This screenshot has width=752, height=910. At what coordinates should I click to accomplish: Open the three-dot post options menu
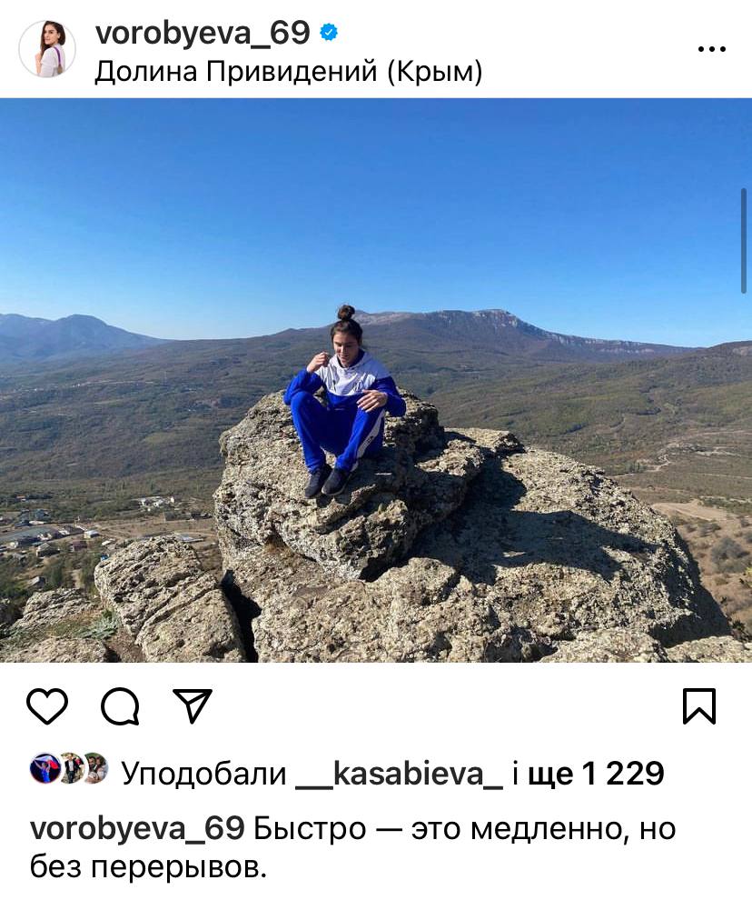point(712,49)
